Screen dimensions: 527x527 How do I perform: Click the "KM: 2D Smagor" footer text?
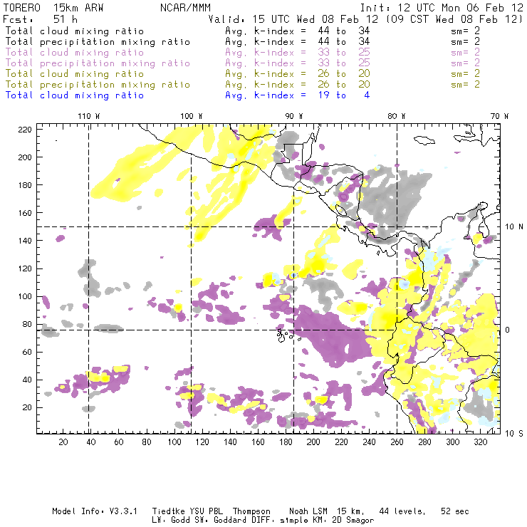coord(344,521)
